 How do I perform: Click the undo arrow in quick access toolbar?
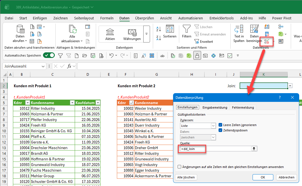[x=111, y=55]
